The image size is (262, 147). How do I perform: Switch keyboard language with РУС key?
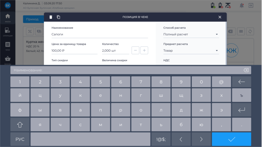click(x=20, y=139)
